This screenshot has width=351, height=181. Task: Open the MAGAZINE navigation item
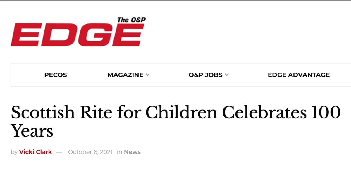pyautogui.click(x=125, y=75)
